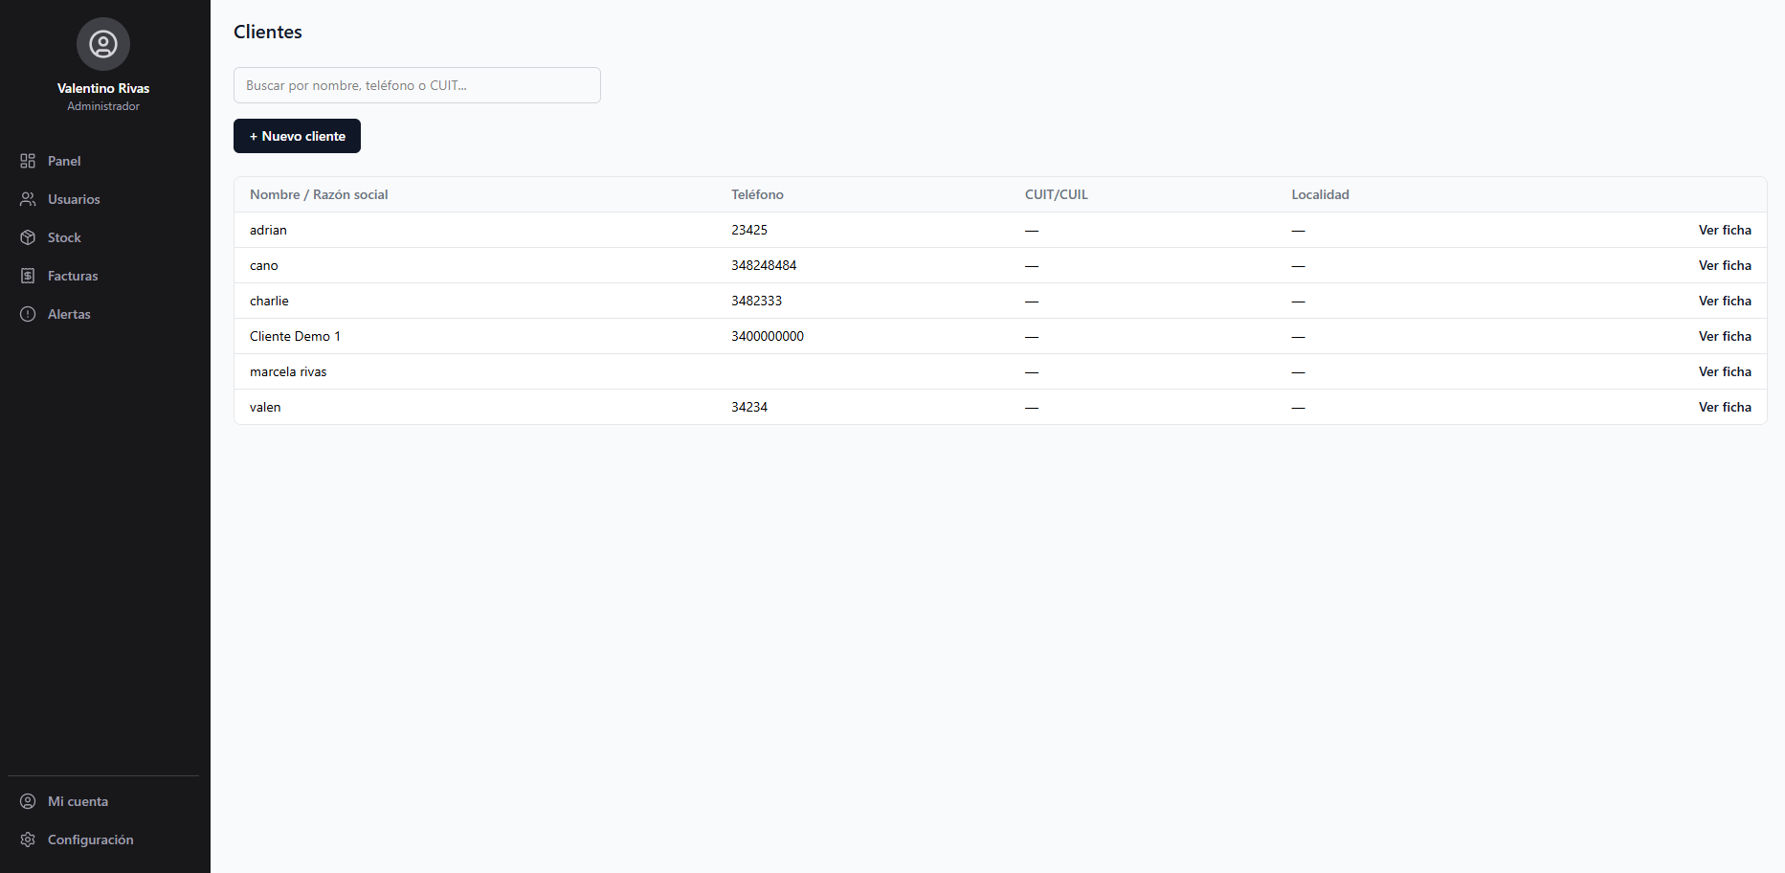Open Ver ficha for charlie

tap(1725, 301)
